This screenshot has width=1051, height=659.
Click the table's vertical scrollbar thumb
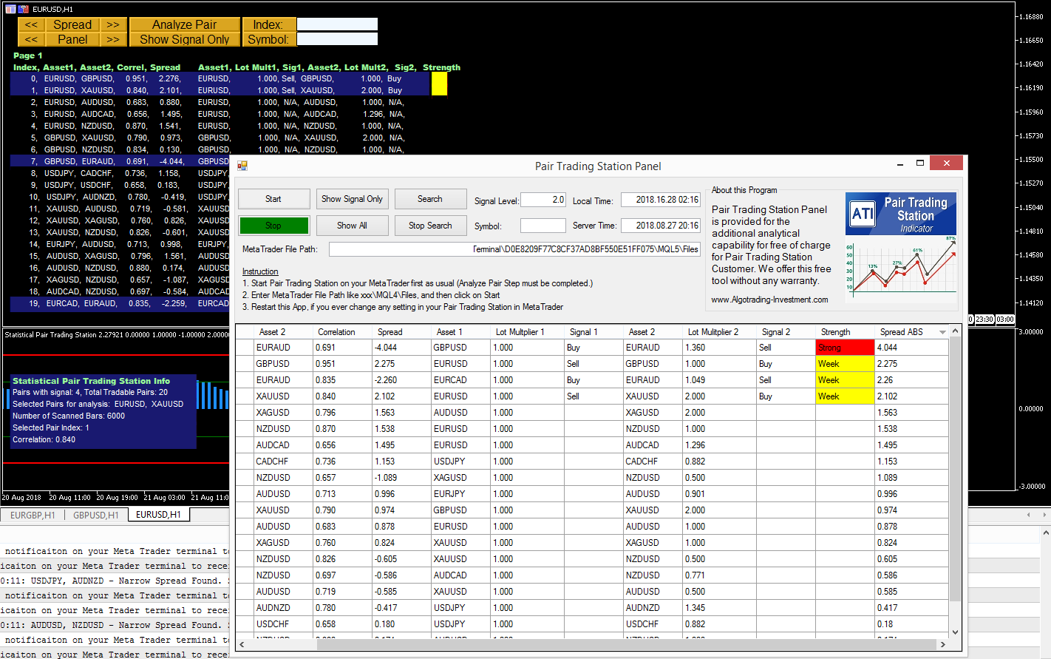point(955,469)
